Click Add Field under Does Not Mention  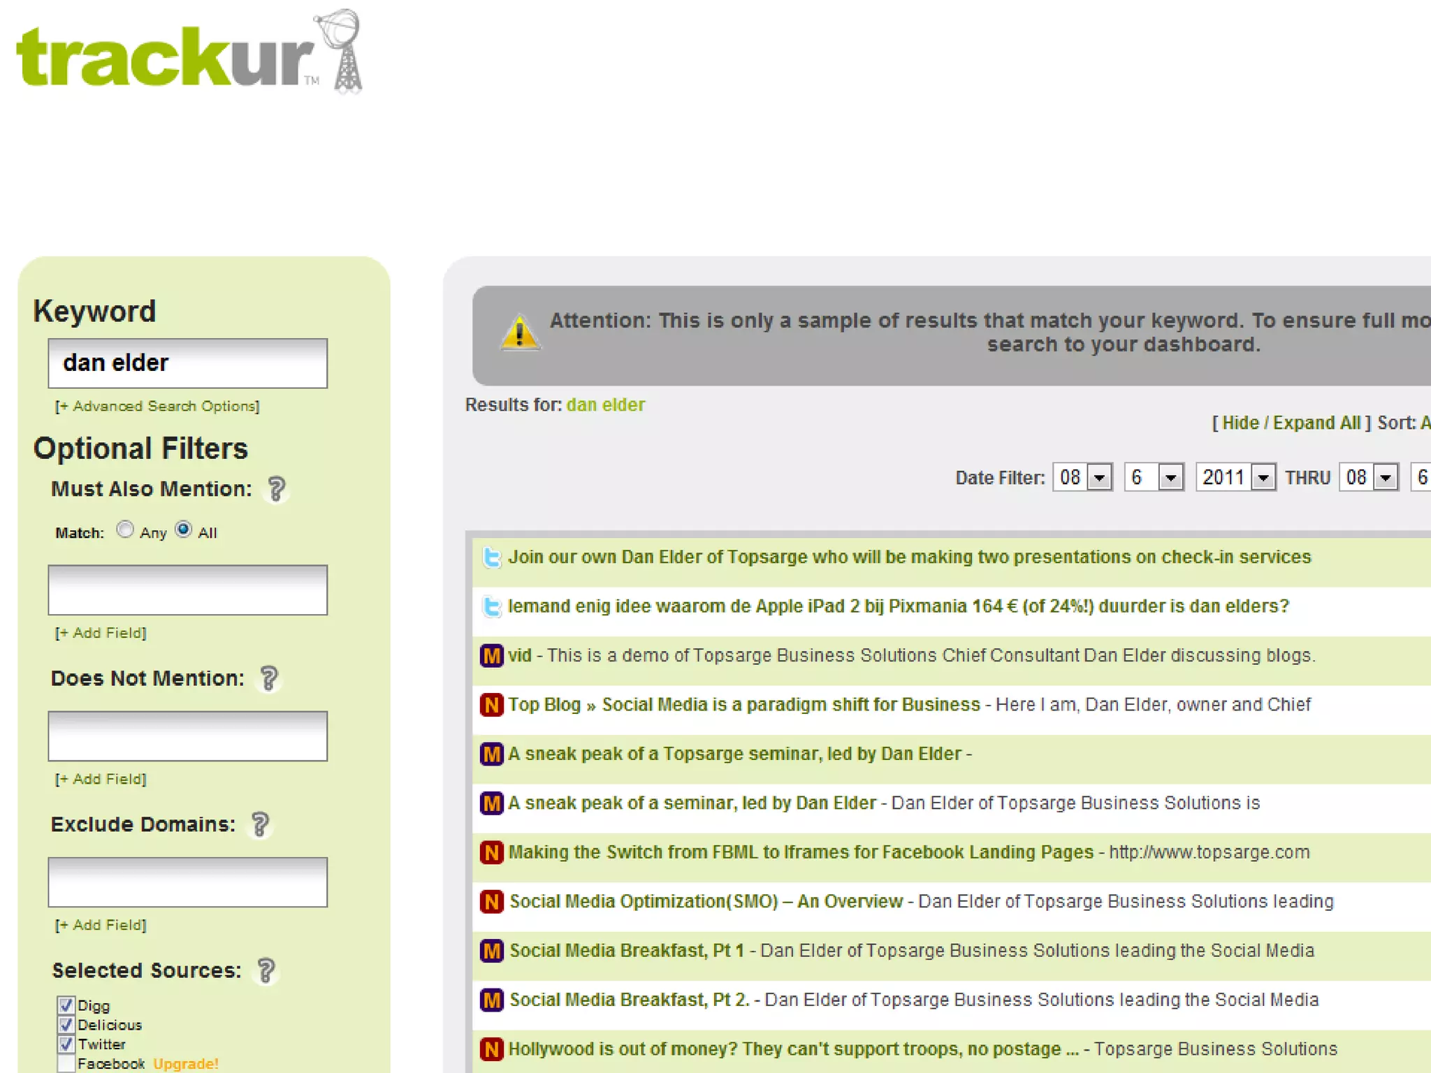[x=101, y=779]
